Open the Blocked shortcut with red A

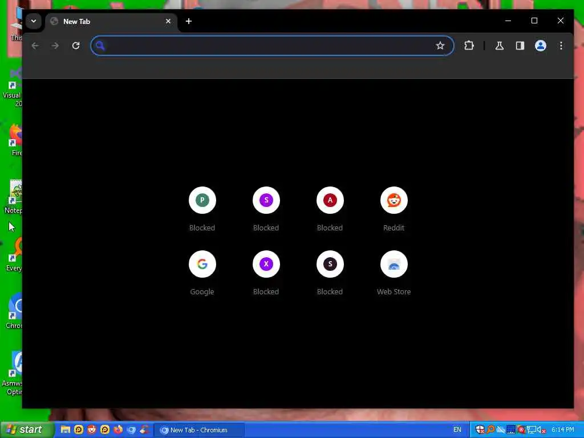click(x=330, y=209)
